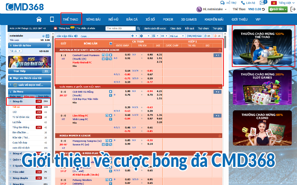Favorite the Hungyeong Sangmu (w) match
The height and width of the screenshot is (185, 297).
point(111,141)
